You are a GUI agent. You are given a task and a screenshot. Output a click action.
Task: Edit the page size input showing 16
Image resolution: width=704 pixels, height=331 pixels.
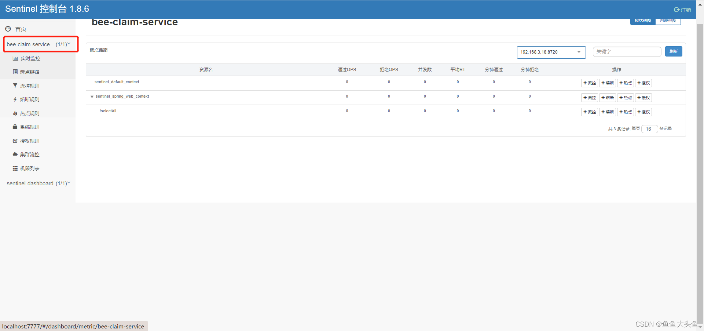point(649,129)
